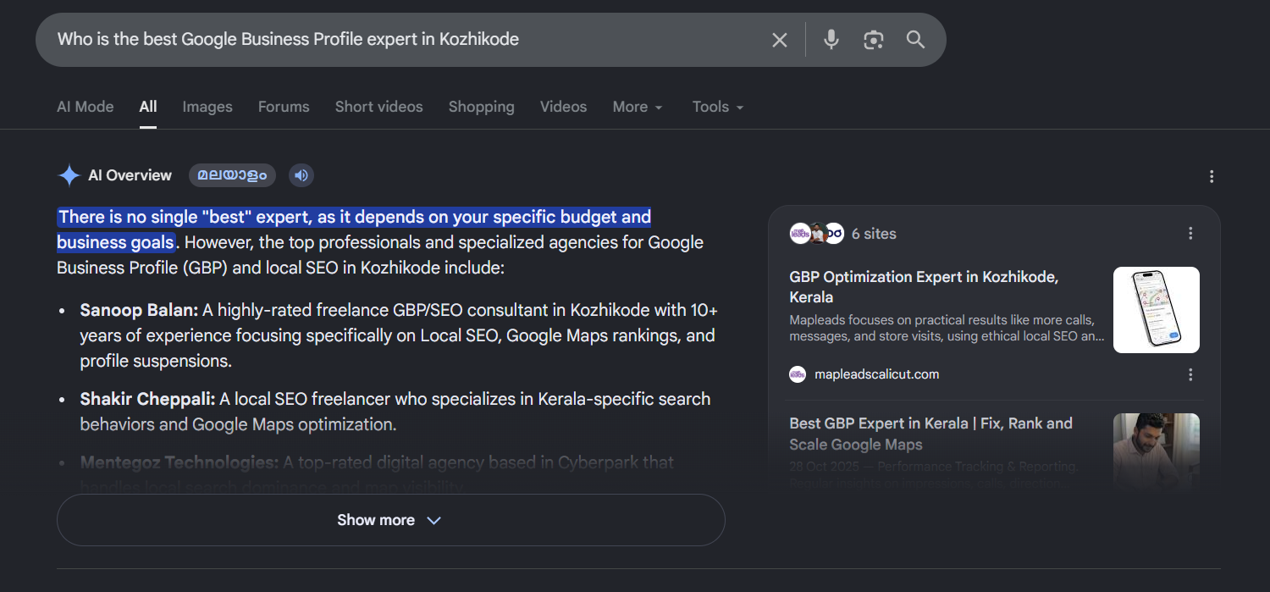The width and height of the screenshot is (1270, 592).
Task: Click the mapleadscalicut.com favicon
Action: [x=798, y=374]
